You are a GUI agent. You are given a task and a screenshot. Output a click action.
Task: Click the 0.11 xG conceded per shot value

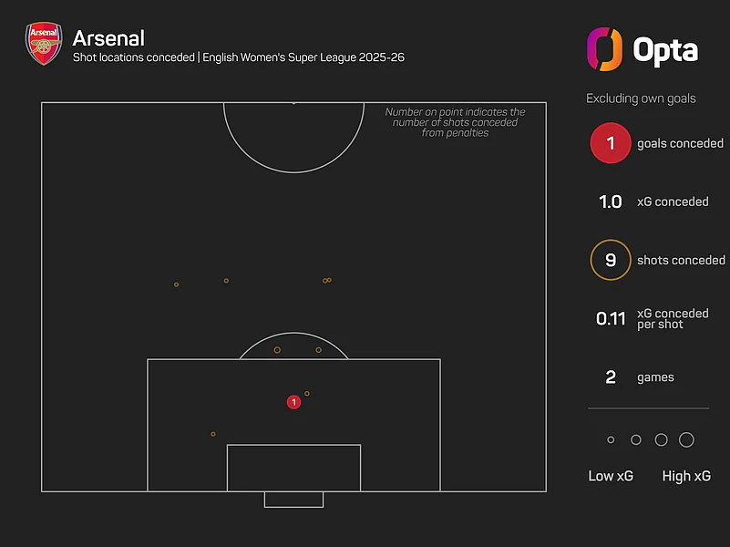[x=611, y=319]
